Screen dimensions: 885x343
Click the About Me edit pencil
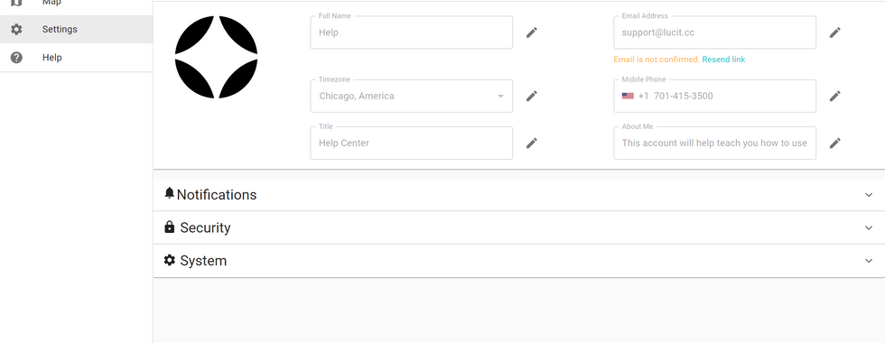click(834, 144)
